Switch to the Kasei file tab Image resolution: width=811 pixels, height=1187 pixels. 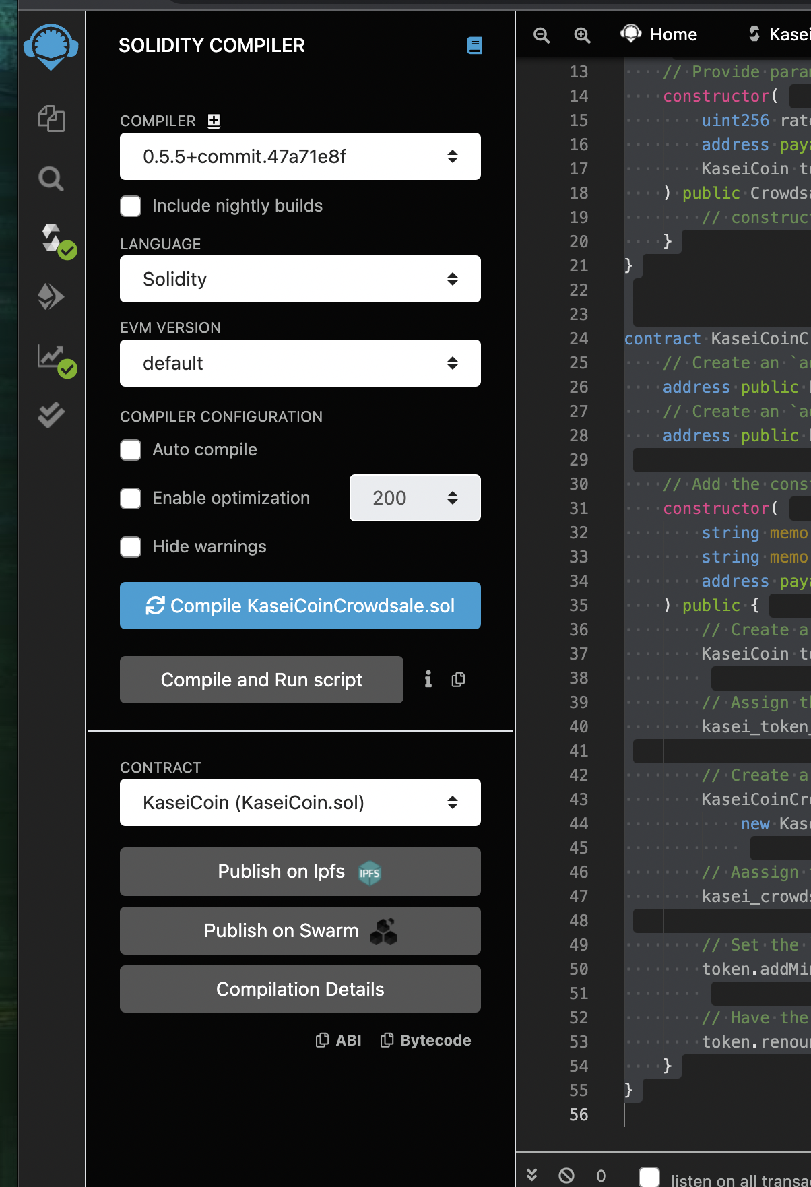(x=779, y=34)
